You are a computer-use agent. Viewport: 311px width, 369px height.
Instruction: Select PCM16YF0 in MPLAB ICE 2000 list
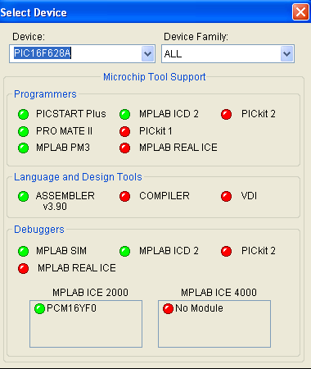click(x=71, y=308)
